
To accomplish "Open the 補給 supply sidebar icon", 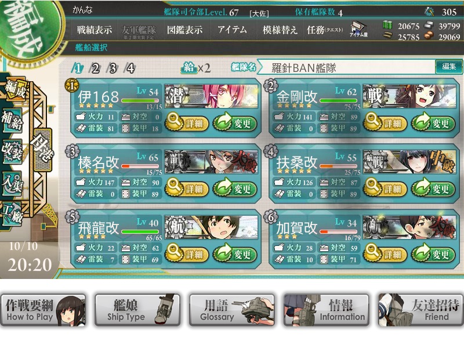I will coord(12,120).
